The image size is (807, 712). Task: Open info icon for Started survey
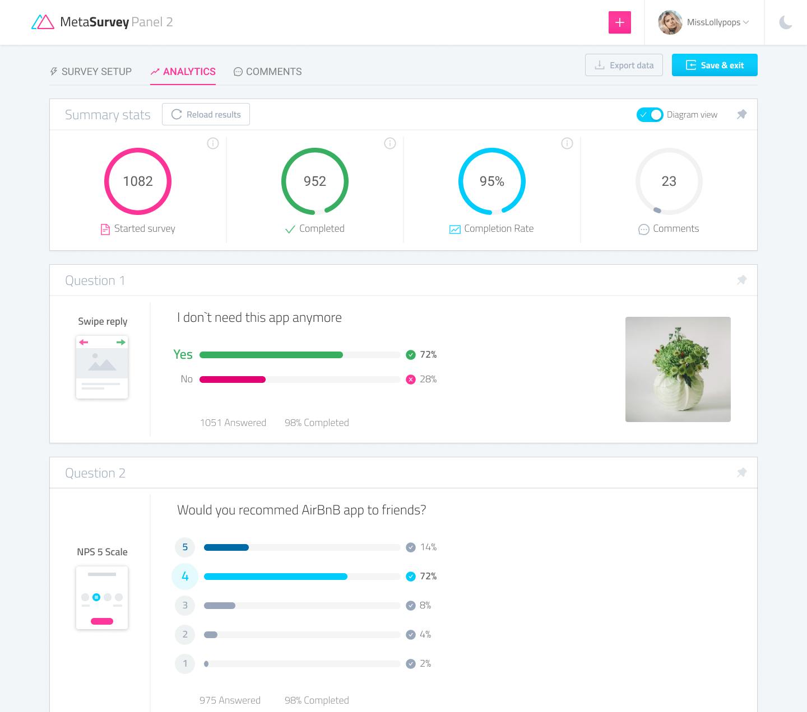(x=213, y=143)
